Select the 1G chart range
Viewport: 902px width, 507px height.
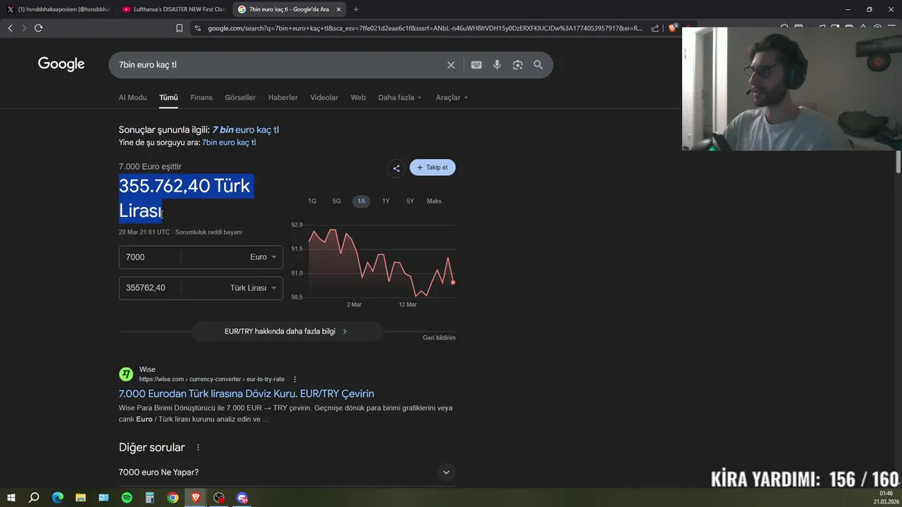click(312, 201)
